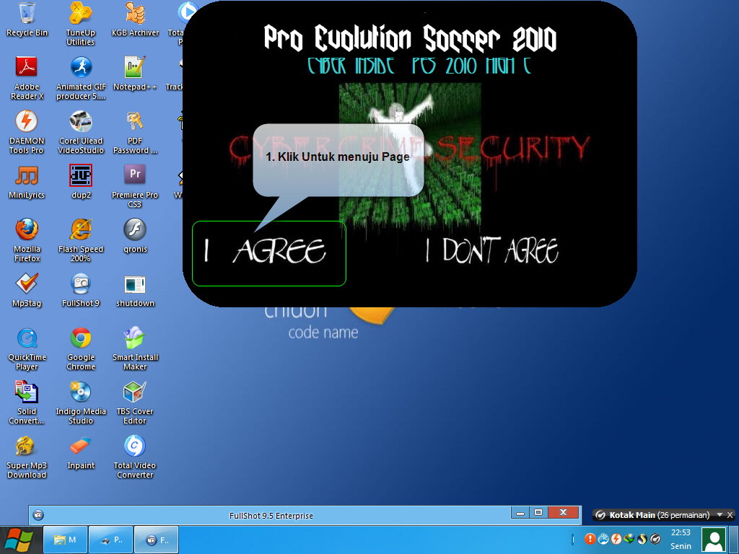
Task: Select the Flash Speed 200% icon
Action: click(x=81, y=240)
